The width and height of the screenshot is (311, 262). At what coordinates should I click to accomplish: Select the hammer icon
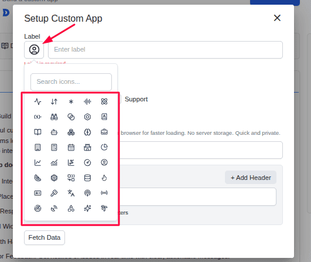click(x=54, y=193)
